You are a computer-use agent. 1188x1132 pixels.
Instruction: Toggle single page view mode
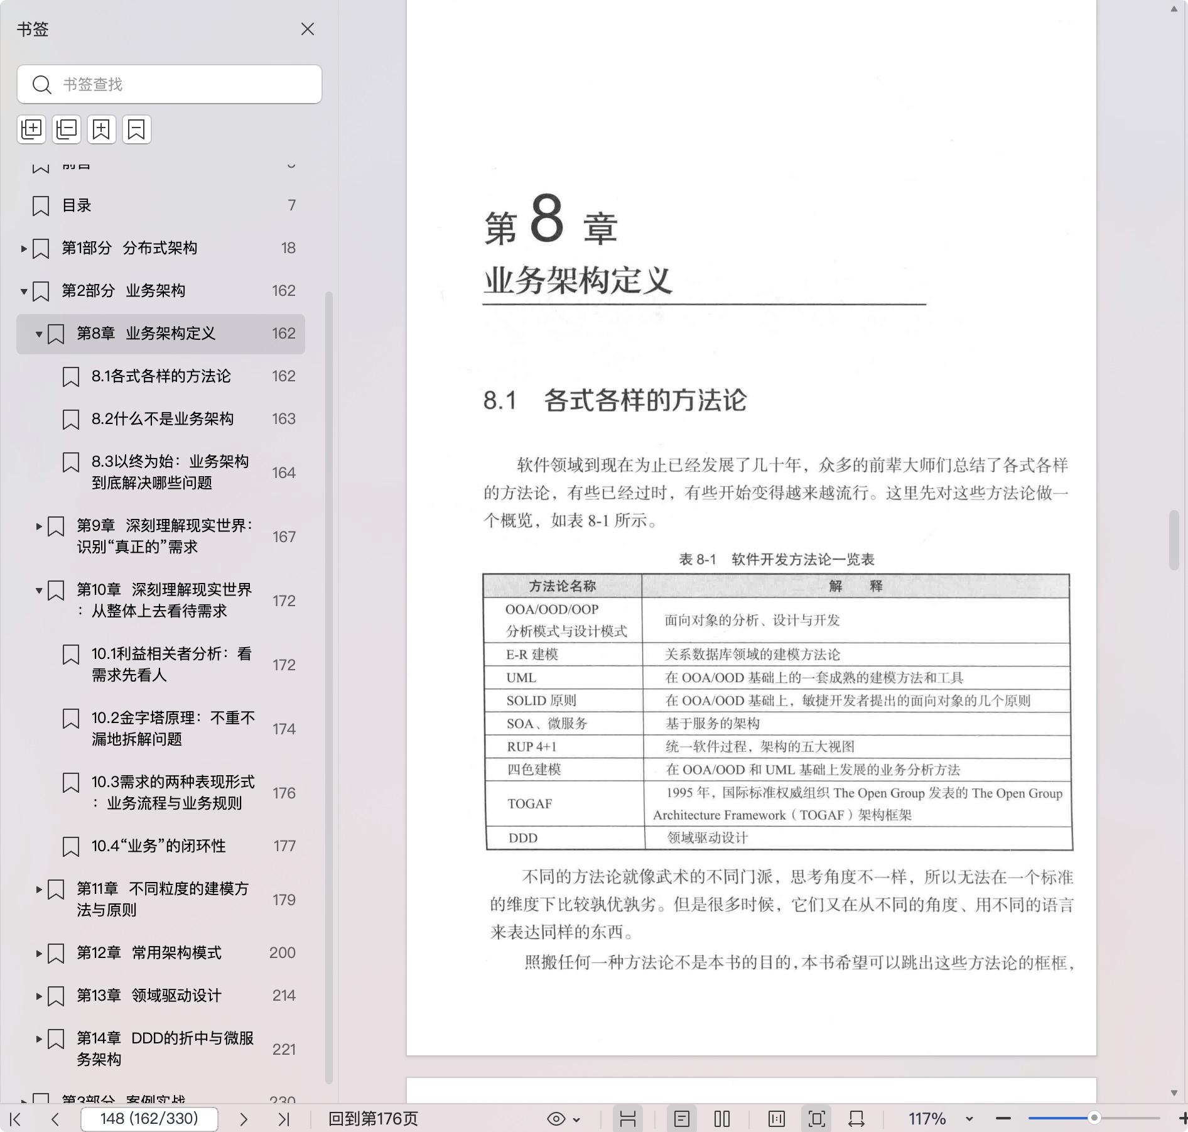coord(682,1119)
